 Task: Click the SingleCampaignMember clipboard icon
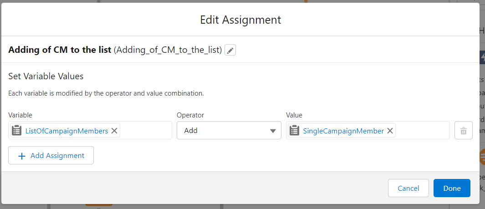point(294,131)
